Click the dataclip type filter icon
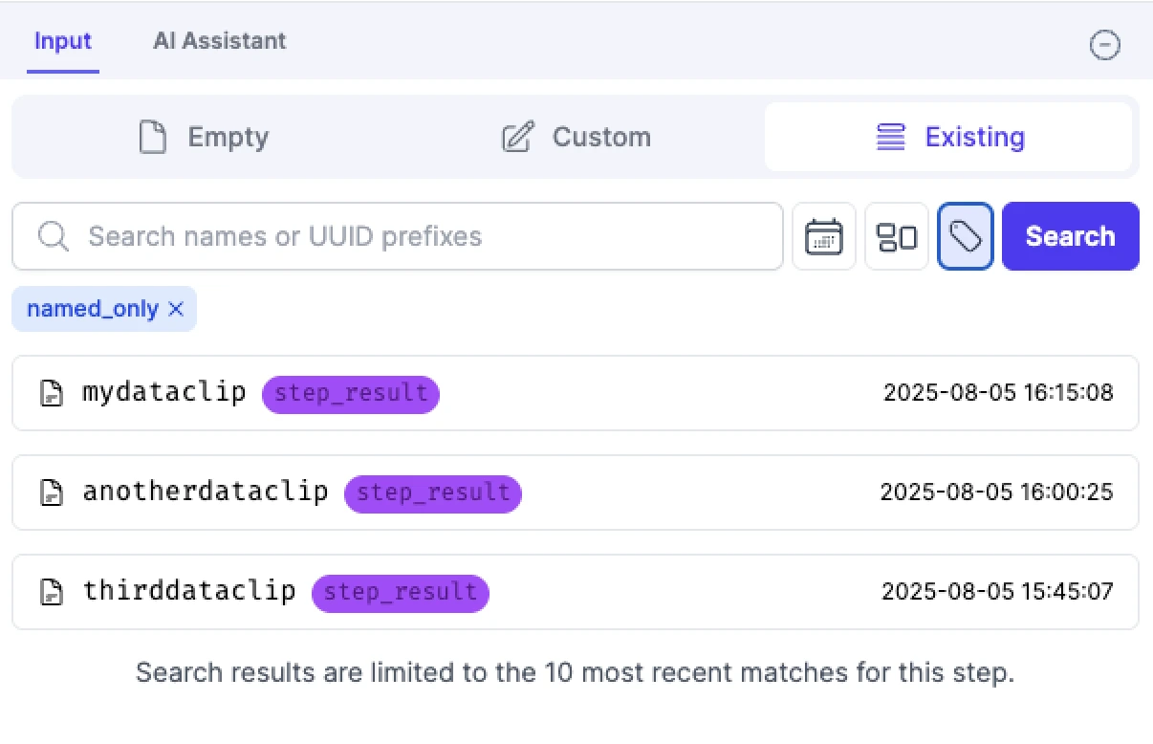This screenshot has height=744, width=1153. (x=897, y=236)
